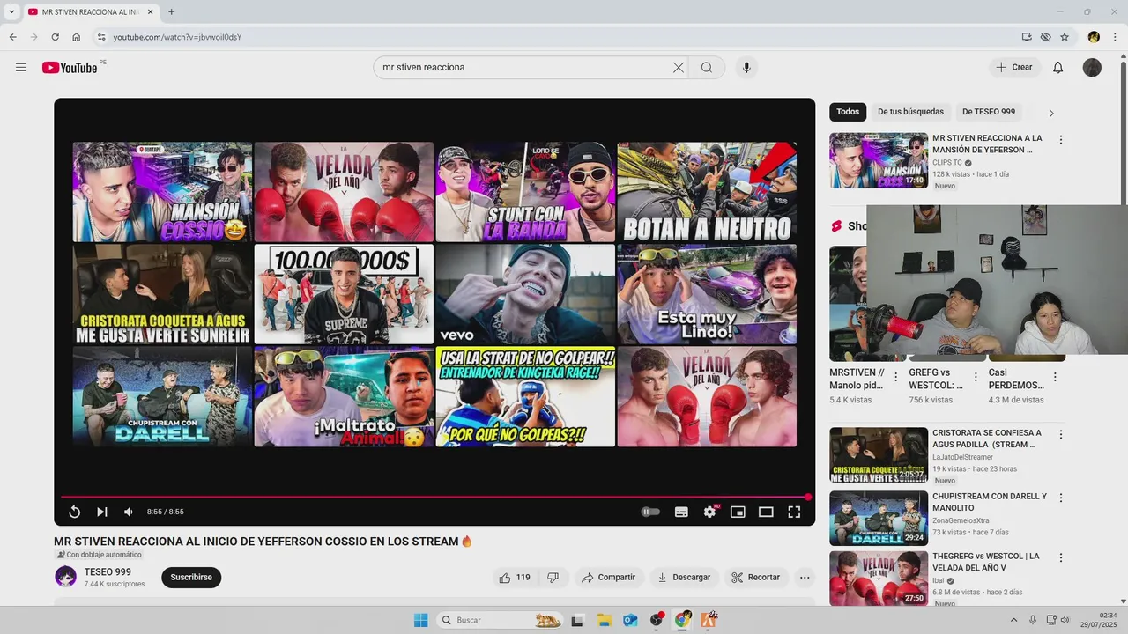The width and height of the screenshot is (1128, 634).
Task: Click the Crear button
Action: (1014, 68)
